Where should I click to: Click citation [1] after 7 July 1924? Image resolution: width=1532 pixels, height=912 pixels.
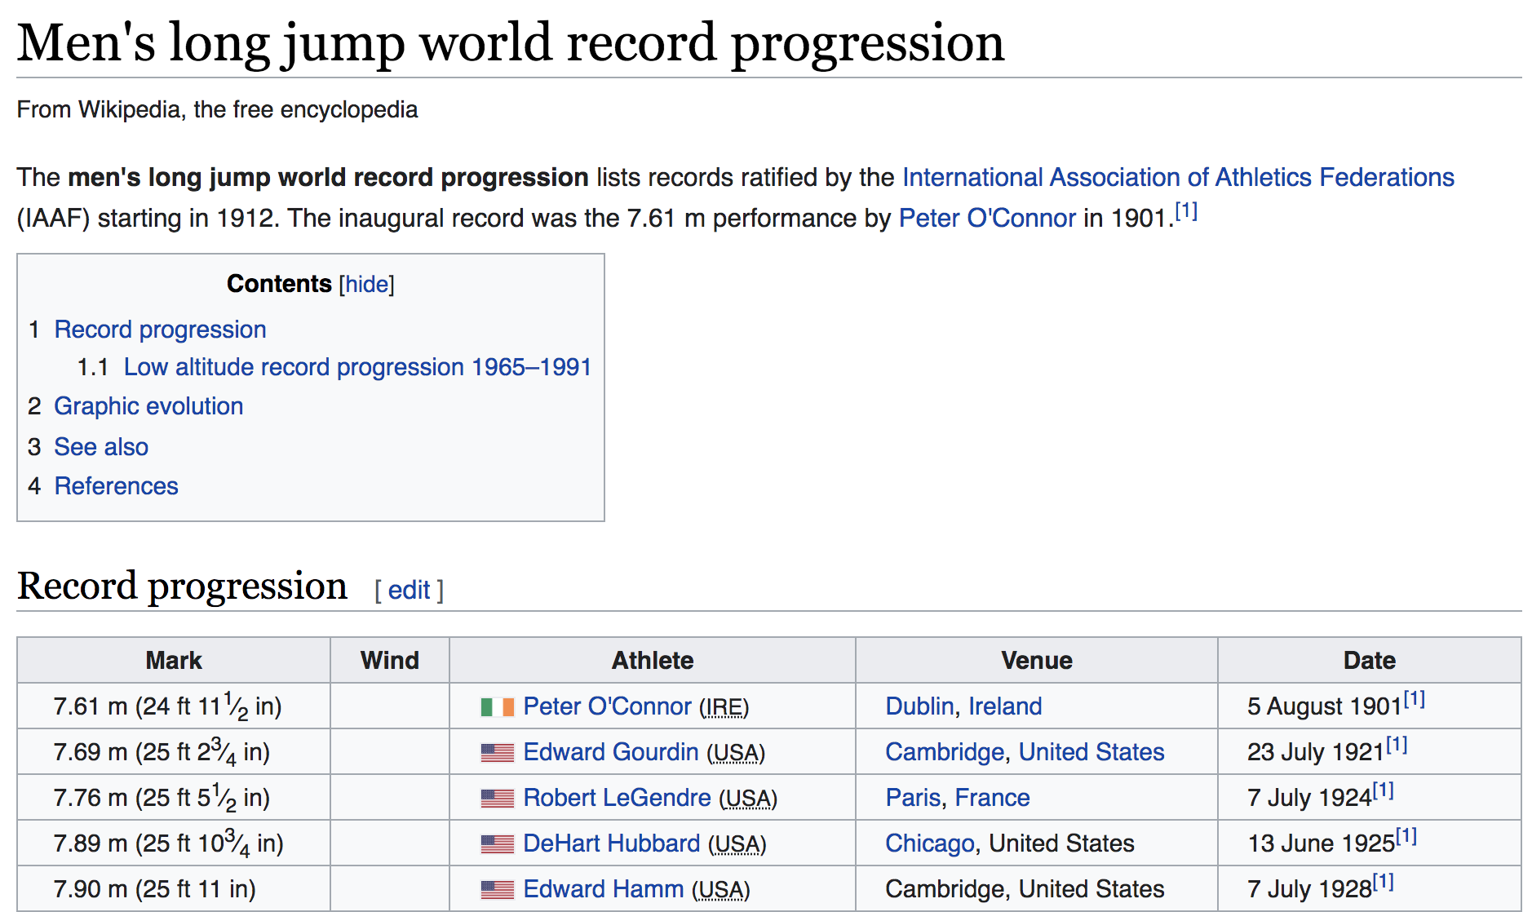click(1383, 790)
